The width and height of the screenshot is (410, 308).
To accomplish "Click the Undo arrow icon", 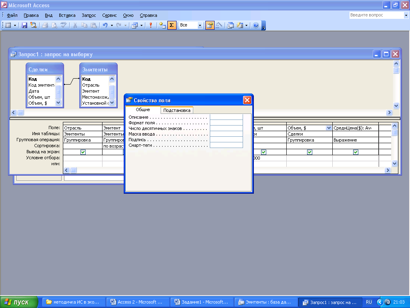I will coord(105,25).
